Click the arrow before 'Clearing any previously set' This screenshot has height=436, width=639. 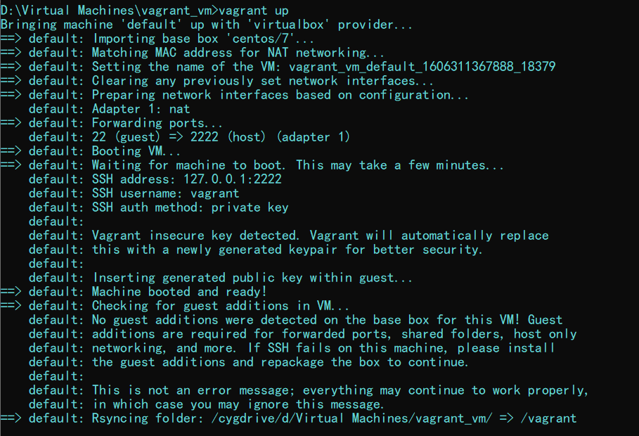(11, 81)
